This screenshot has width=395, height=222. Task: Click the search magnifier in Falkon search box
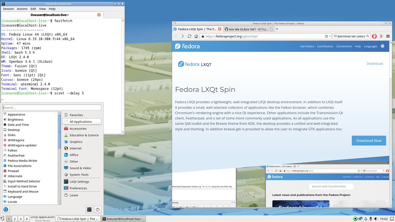tap(368, 36)
